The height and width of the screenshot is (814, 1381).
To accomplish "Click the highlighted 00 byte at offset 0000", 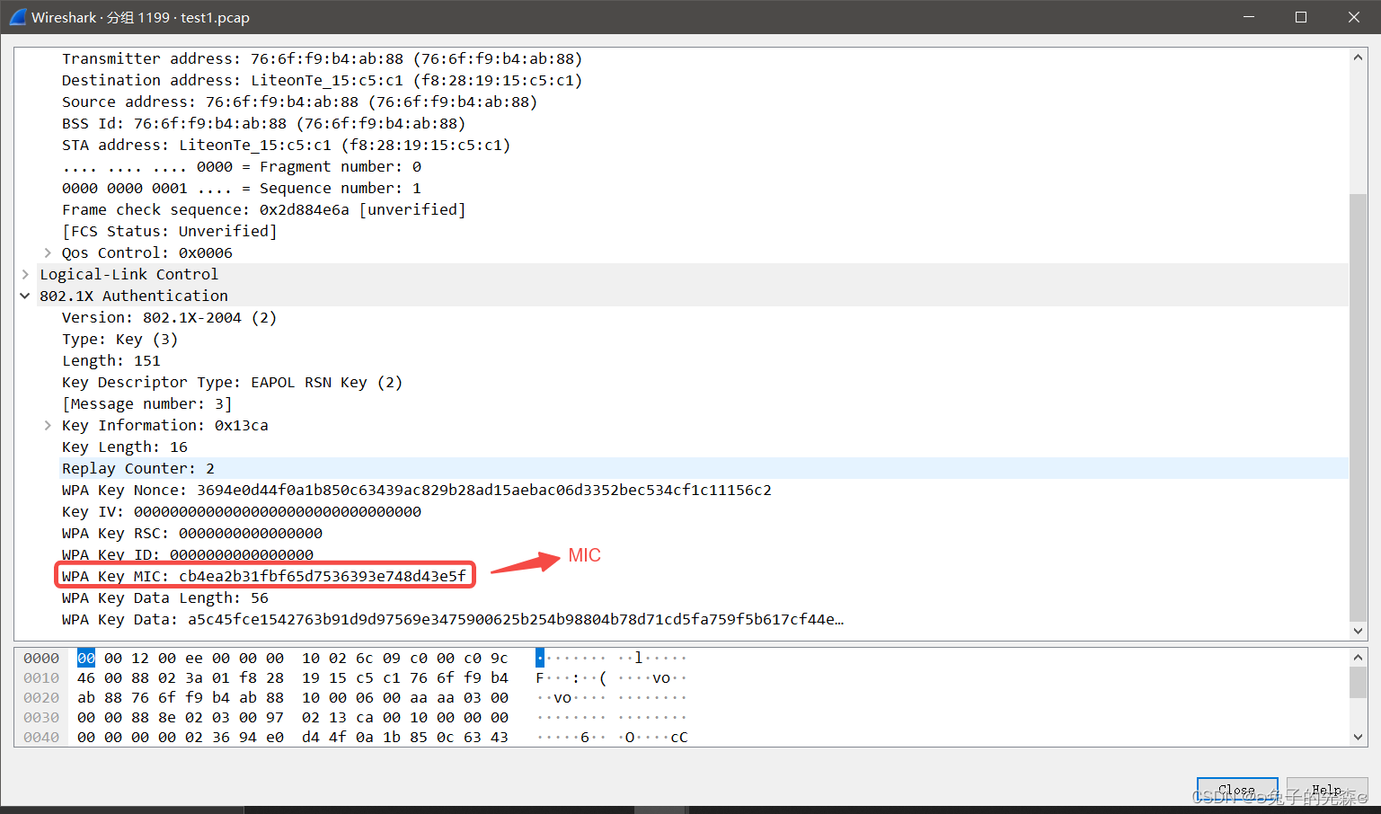I will [86, 658].
